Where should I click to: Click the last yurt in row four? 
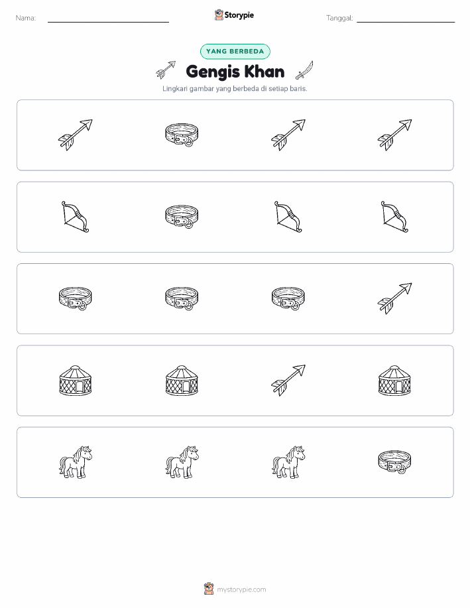[x=394, y=381]
